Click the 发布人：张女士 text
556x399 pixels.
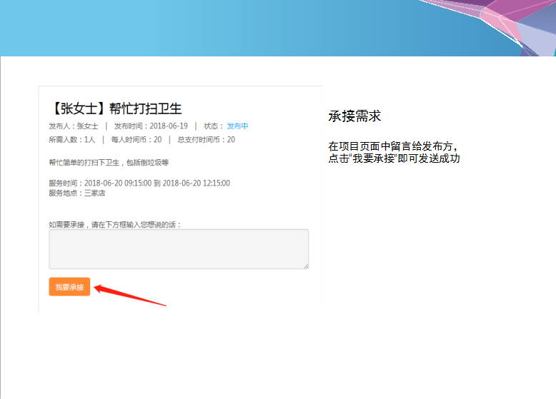pyautogui.click(x=74, y=126)
